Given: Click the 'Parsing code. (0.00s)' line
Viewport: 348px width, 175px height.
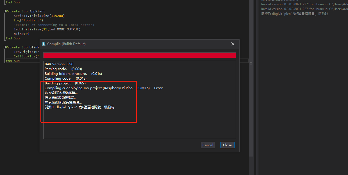Looking at the screenshot, I should tap(63, 69).
